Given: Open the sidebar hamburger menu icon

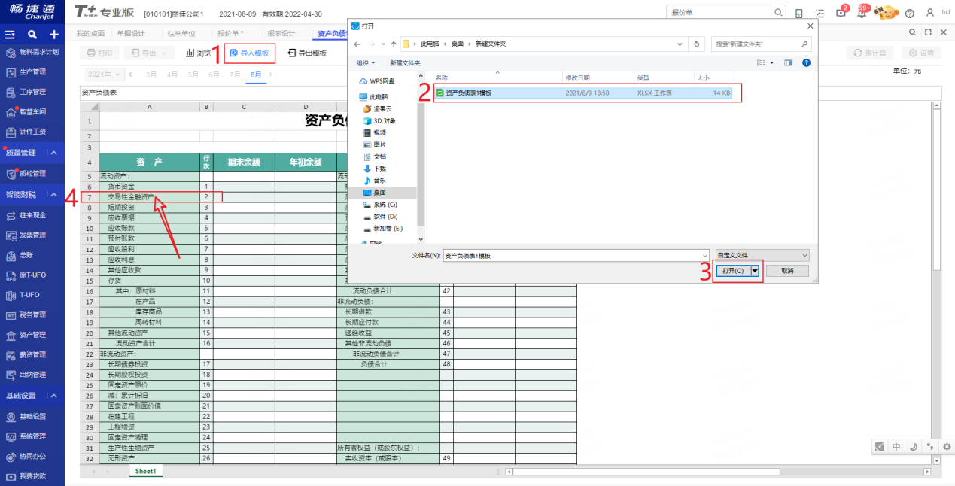Looking at the screenshot, I should click(10, 35).
